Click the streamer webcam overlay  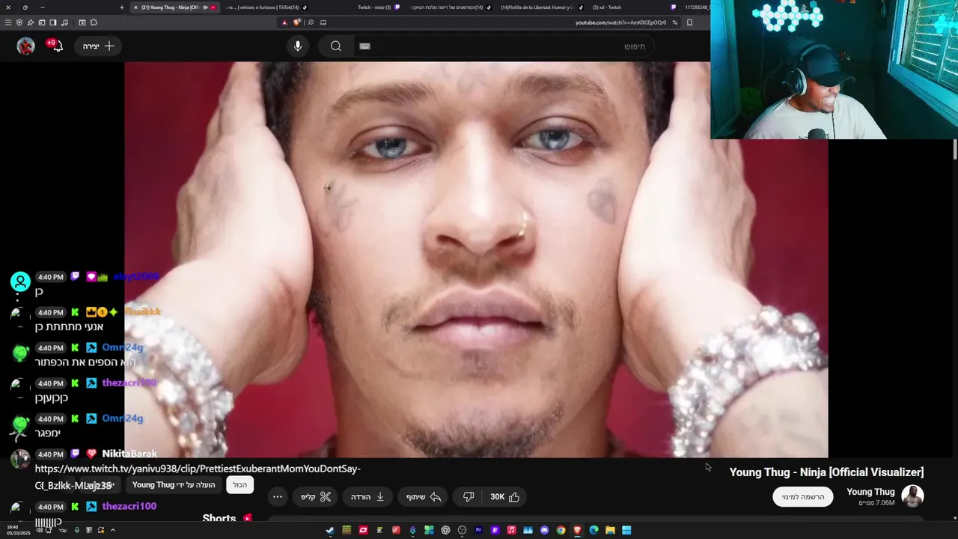click(834, 70)
